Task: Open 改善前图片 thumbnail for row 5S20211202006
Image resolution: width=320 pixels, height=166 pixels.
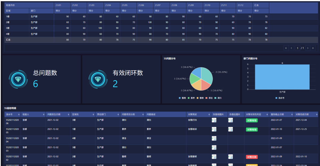Action: click(x=214, y=120)
